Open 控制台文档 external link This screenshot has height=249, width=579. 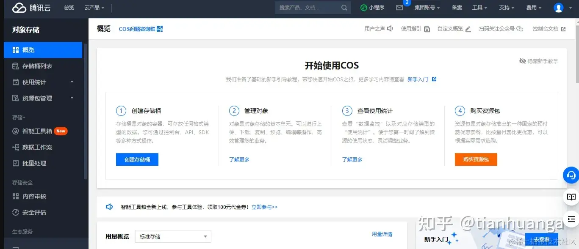(549, 29)
